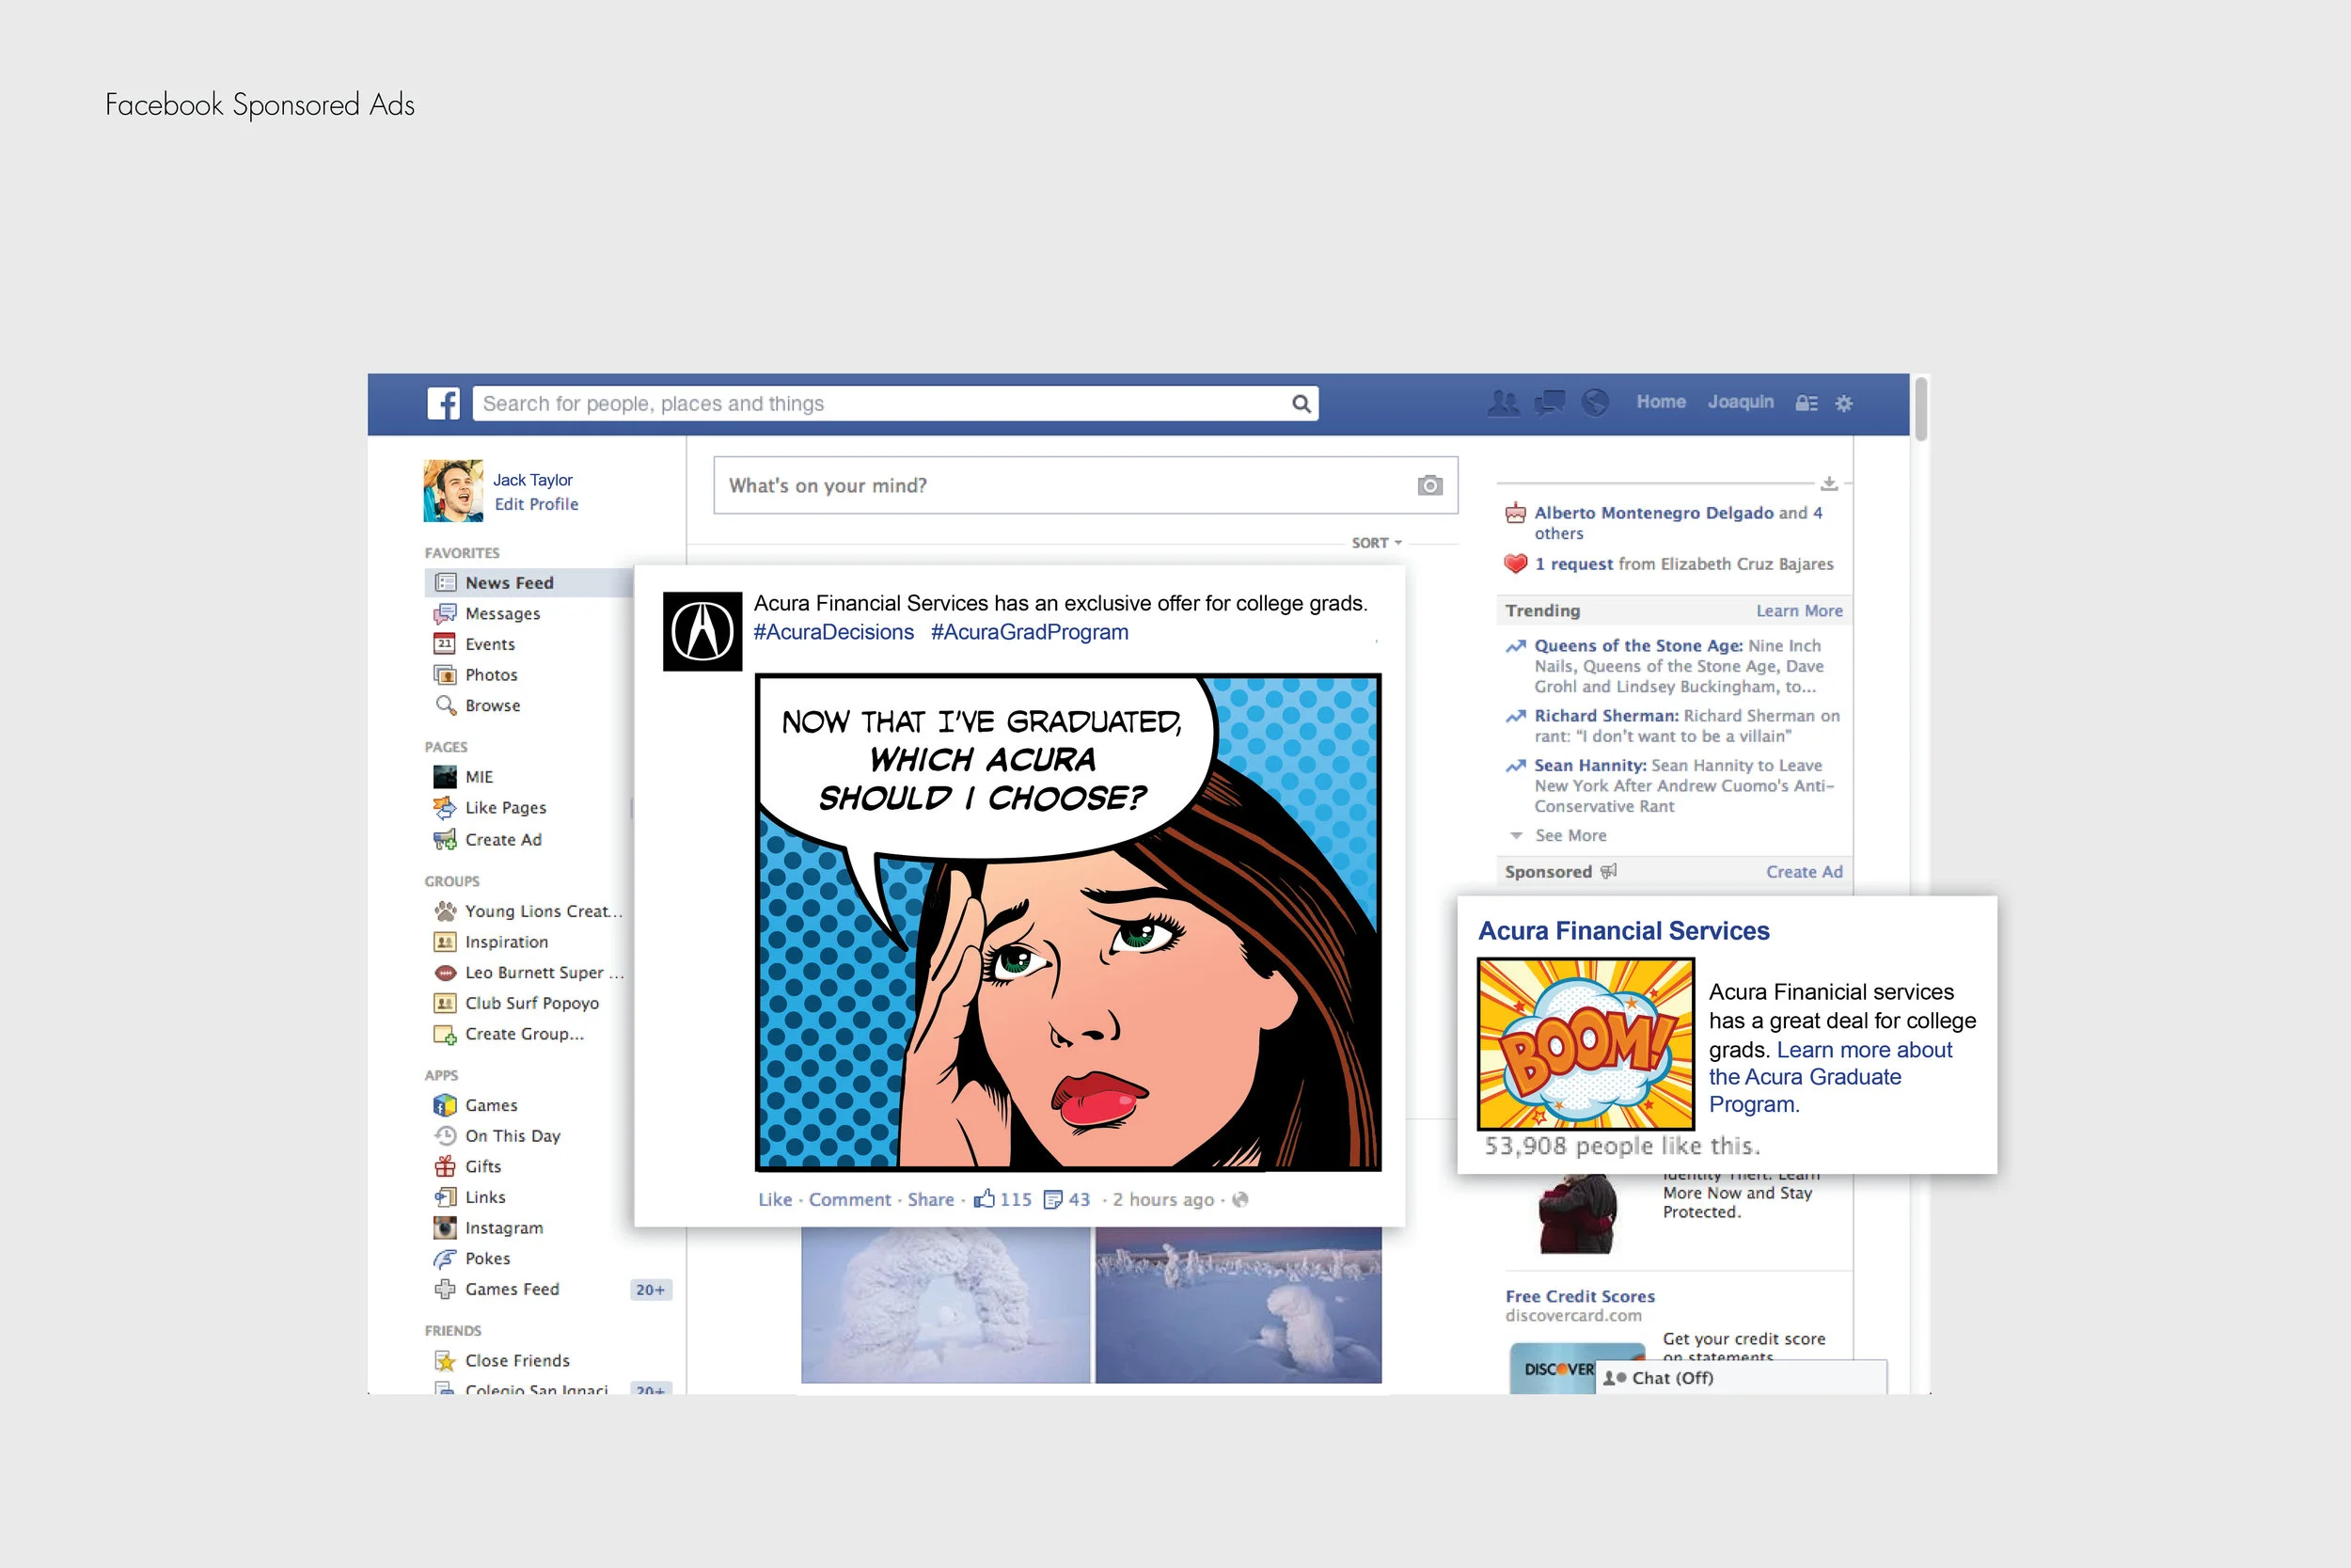Click the camera icon in status box
Viewport: 2351px width, 1568px height.
pyautogui.click(x=1429, y=485)
